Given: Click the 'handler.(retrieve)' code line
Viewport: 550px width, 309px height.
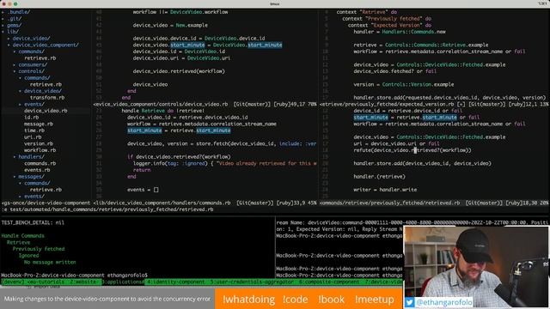Looking at the screenshot, I should [379, 177].
